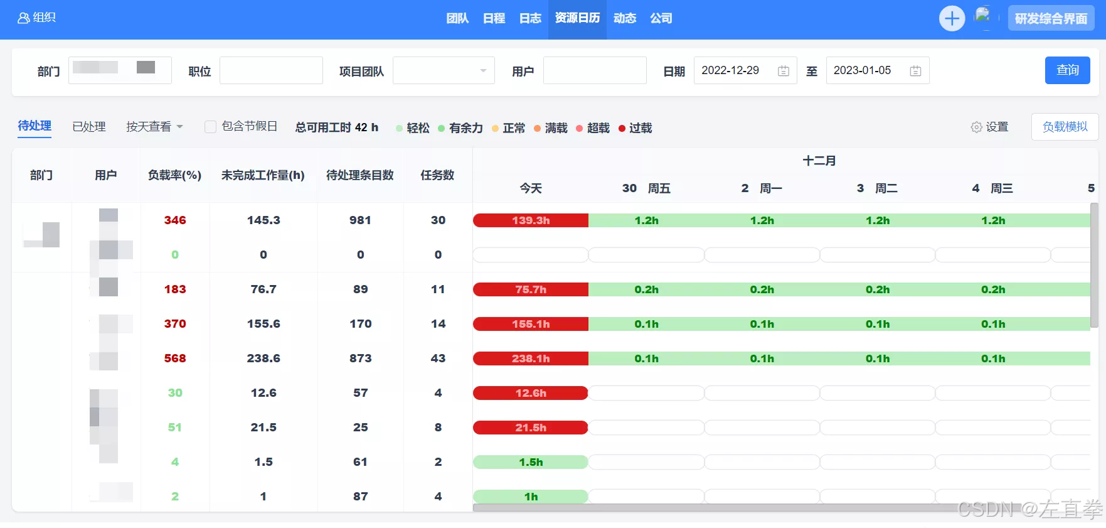Click the settings gear icon
This screenshot has width=1106, height=528.
[976, 127]
